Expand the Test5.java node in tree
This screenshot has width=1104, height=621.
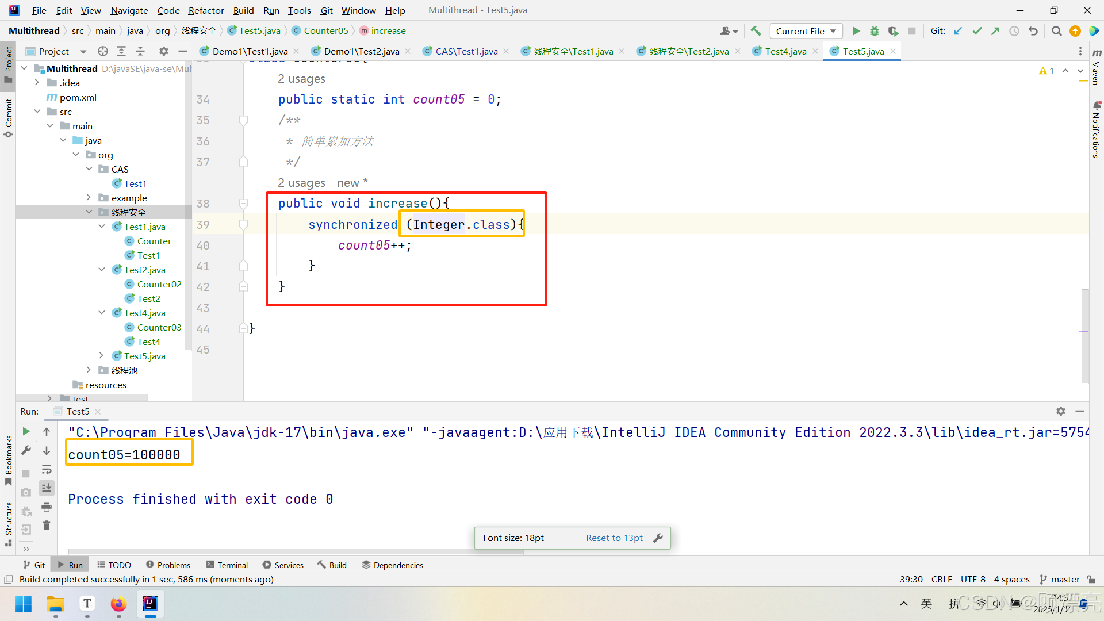pyautogui.click(x=102, y=356)
